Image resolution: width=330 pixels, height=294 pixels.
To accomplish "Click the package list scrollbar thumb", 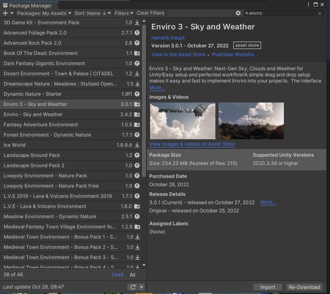I will (x=144, y=101).
